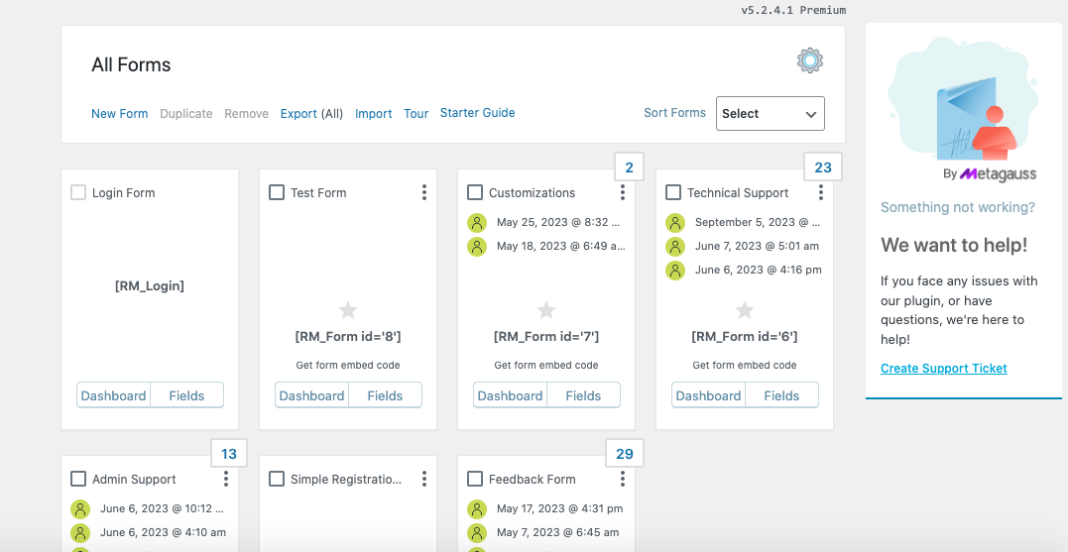The height and width of the screenshot is (552, 1068).
Task: Expand options menu for Admin Support card
Action: point(226,479)
